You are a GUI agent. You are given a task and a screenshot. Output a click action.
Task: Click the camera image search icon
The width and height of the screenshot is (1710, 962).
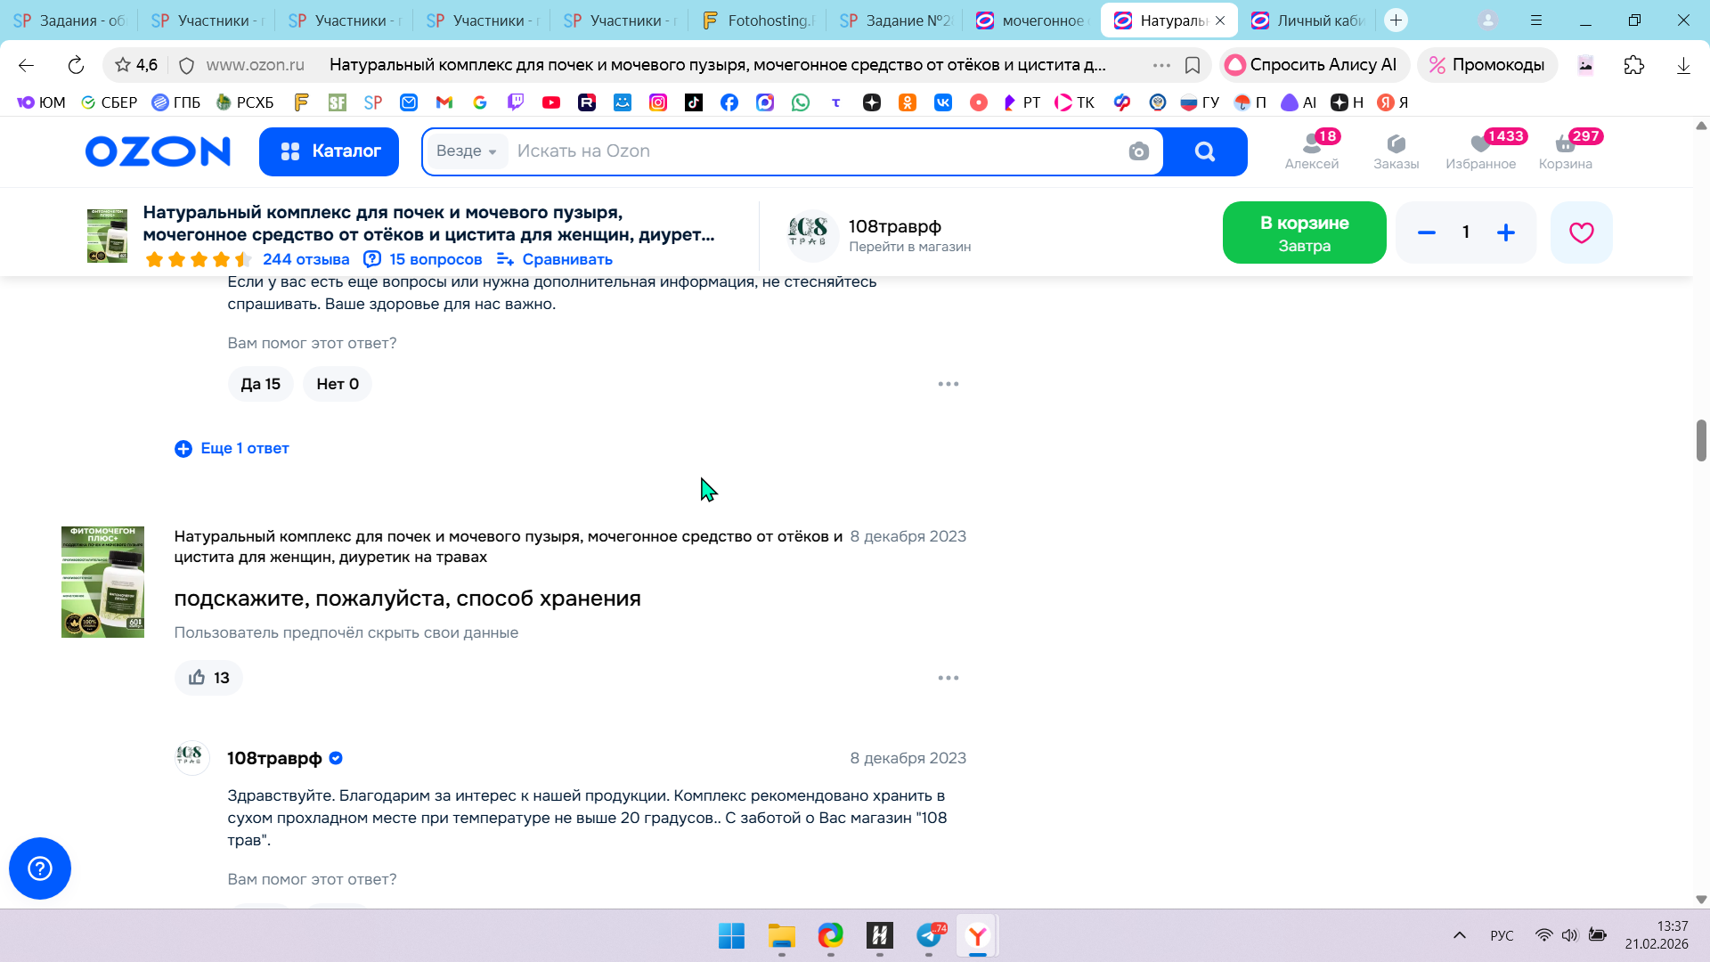(1138, 151)
